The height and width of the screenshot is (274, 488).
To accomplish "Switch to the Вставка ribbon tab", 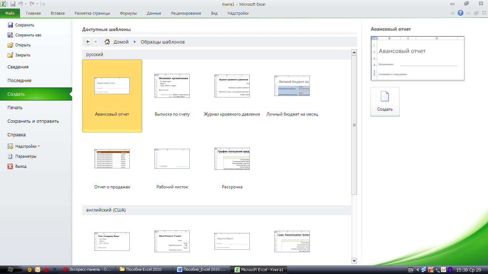I will point(58,14).
